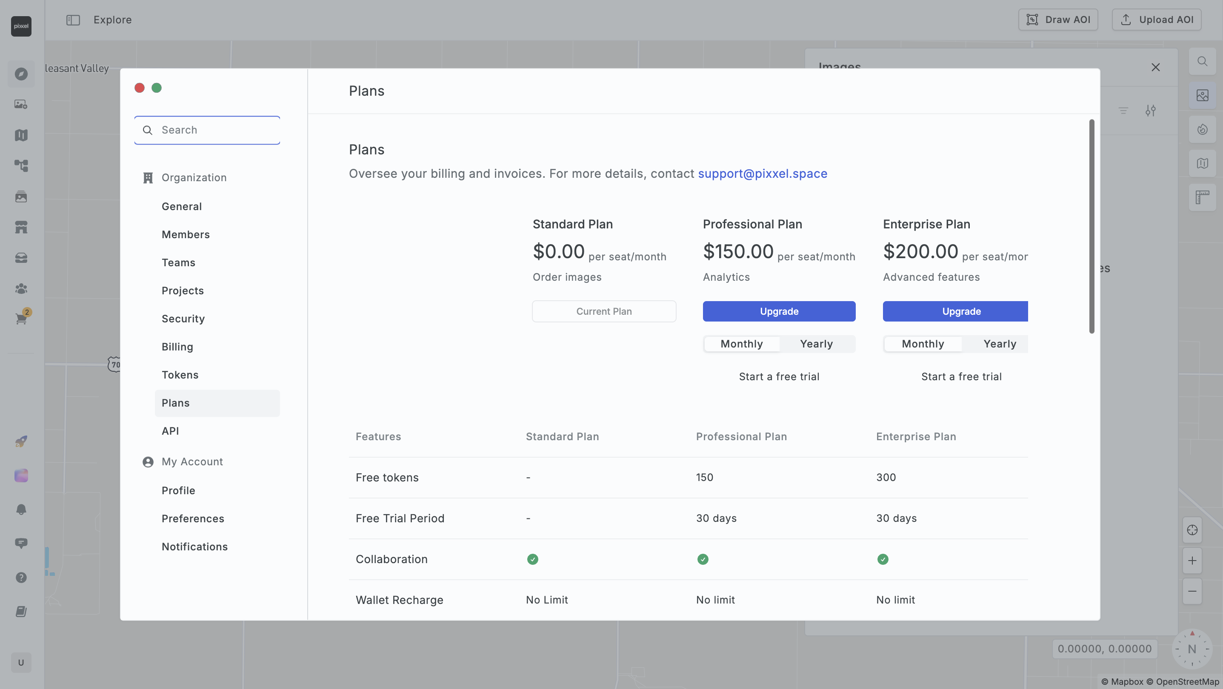The image size is (1223, 689).
Task: Click the support@pixxel.space email link
Action: [763, 174]
